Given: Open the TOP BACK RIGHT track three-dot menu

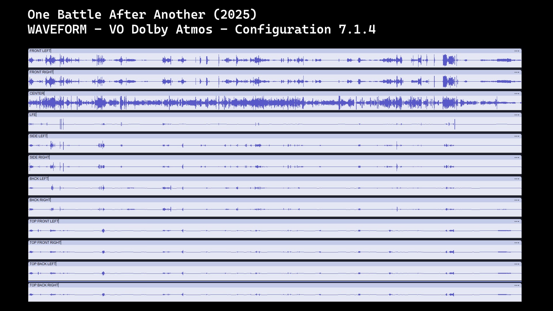Looking at the screenshot, I should (517, 285).
